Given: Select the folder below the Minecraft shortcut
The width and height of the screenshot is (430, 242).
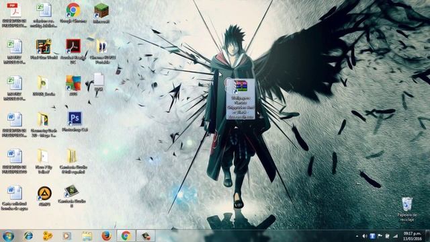Looking at the screenshot, I should pyautogui.click(x=103, y=51).
